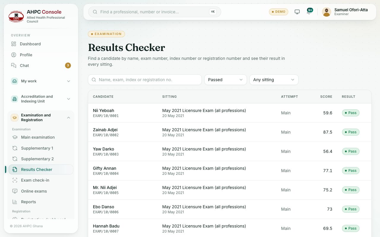Open Supplementary 1 examination
This screenshot has height=237, width=380.
(41, 148)
